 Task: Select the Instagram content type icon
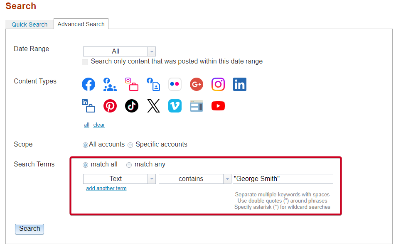(x=218, y=84)
